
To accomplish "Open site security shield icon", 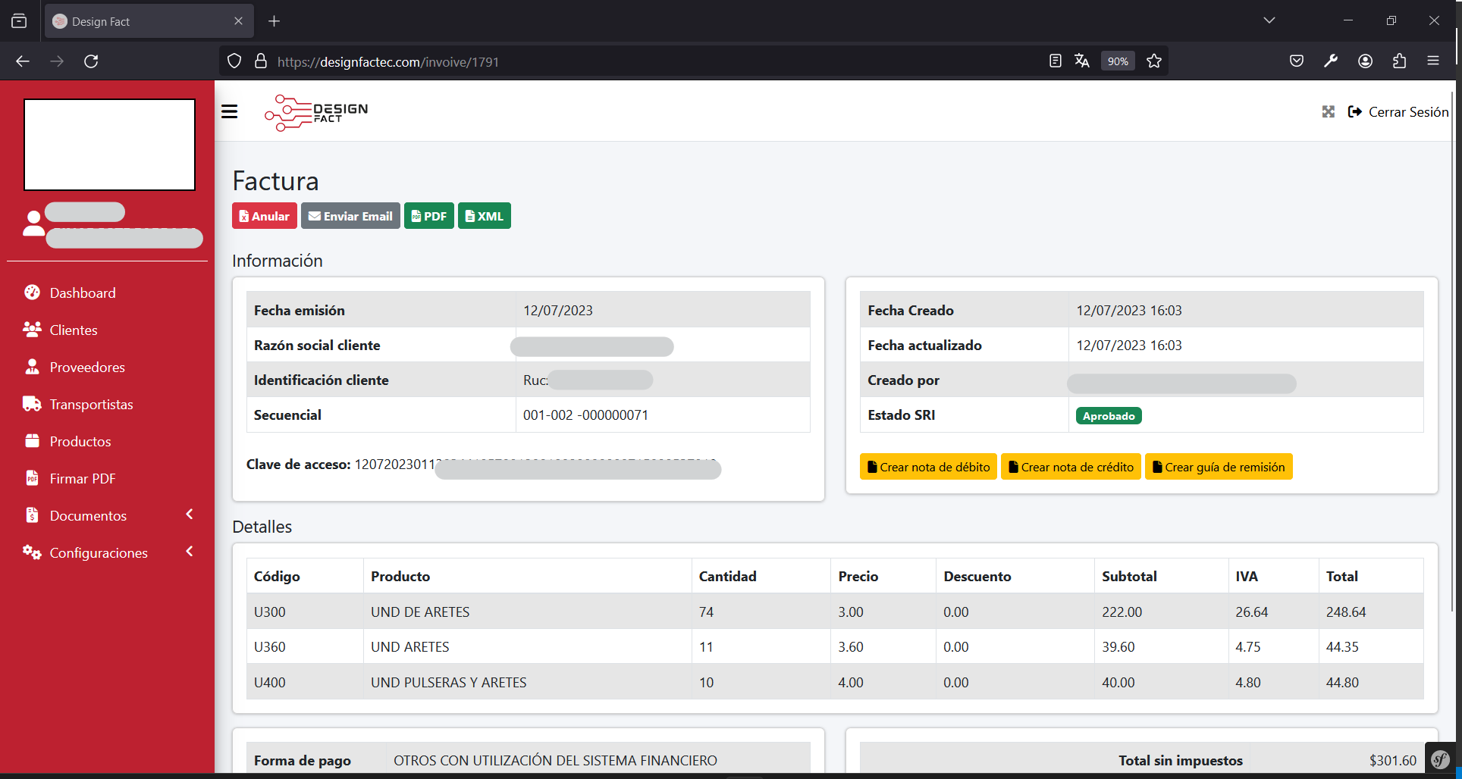I will pos(234,61).
